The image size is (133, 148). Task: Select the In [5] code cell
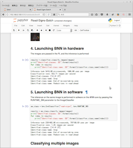click(74, 112)
